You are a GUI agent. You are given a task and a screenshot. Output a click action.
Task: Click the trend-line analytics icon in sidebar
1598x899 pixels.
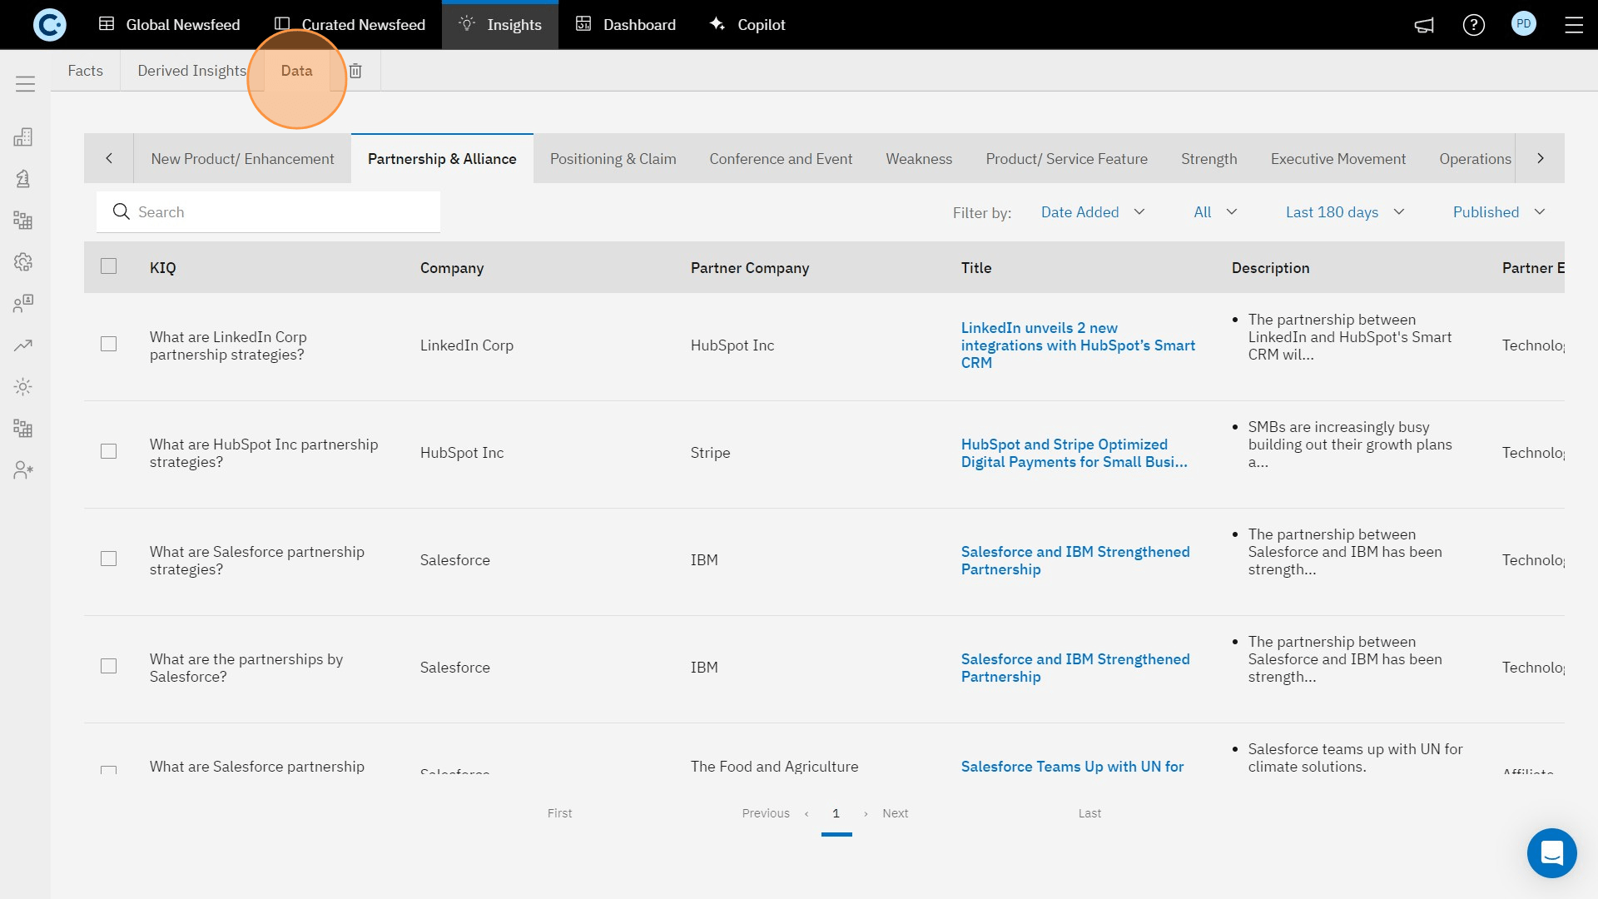click(23, 345)
